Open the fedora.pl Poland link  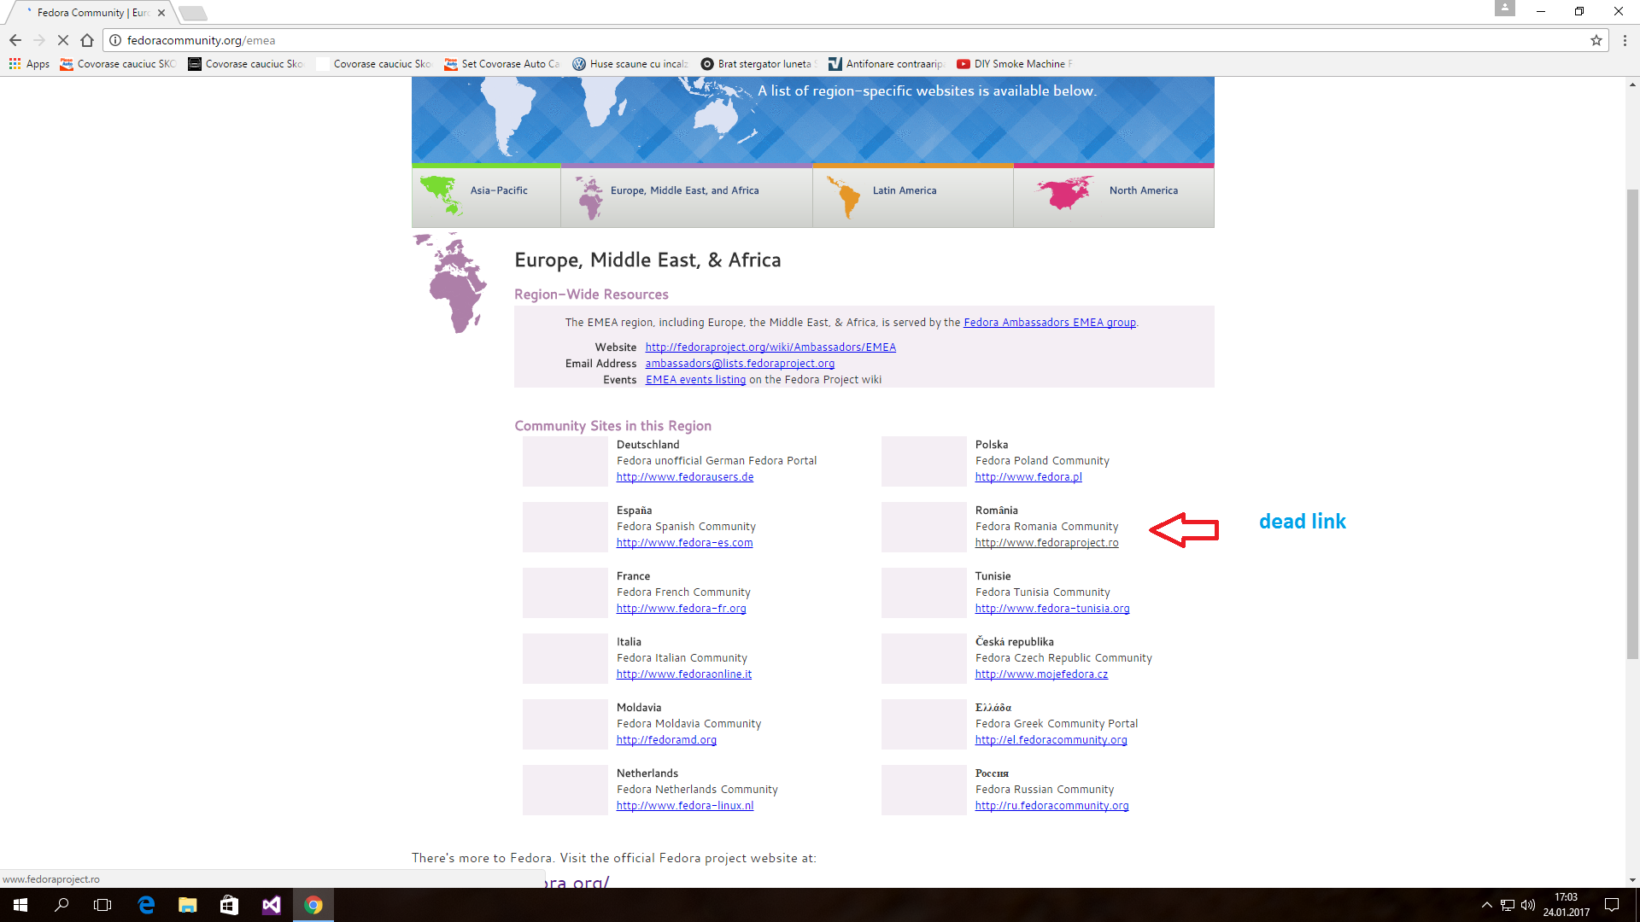(x=1028, y=477)
